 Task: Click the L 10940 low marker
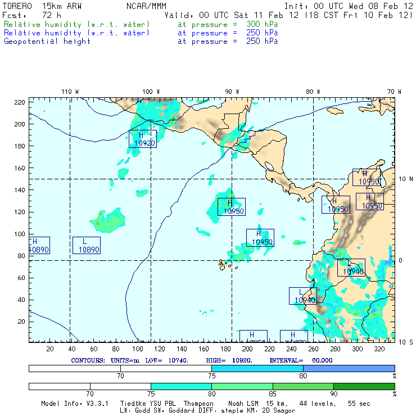[x=303, y=296]
